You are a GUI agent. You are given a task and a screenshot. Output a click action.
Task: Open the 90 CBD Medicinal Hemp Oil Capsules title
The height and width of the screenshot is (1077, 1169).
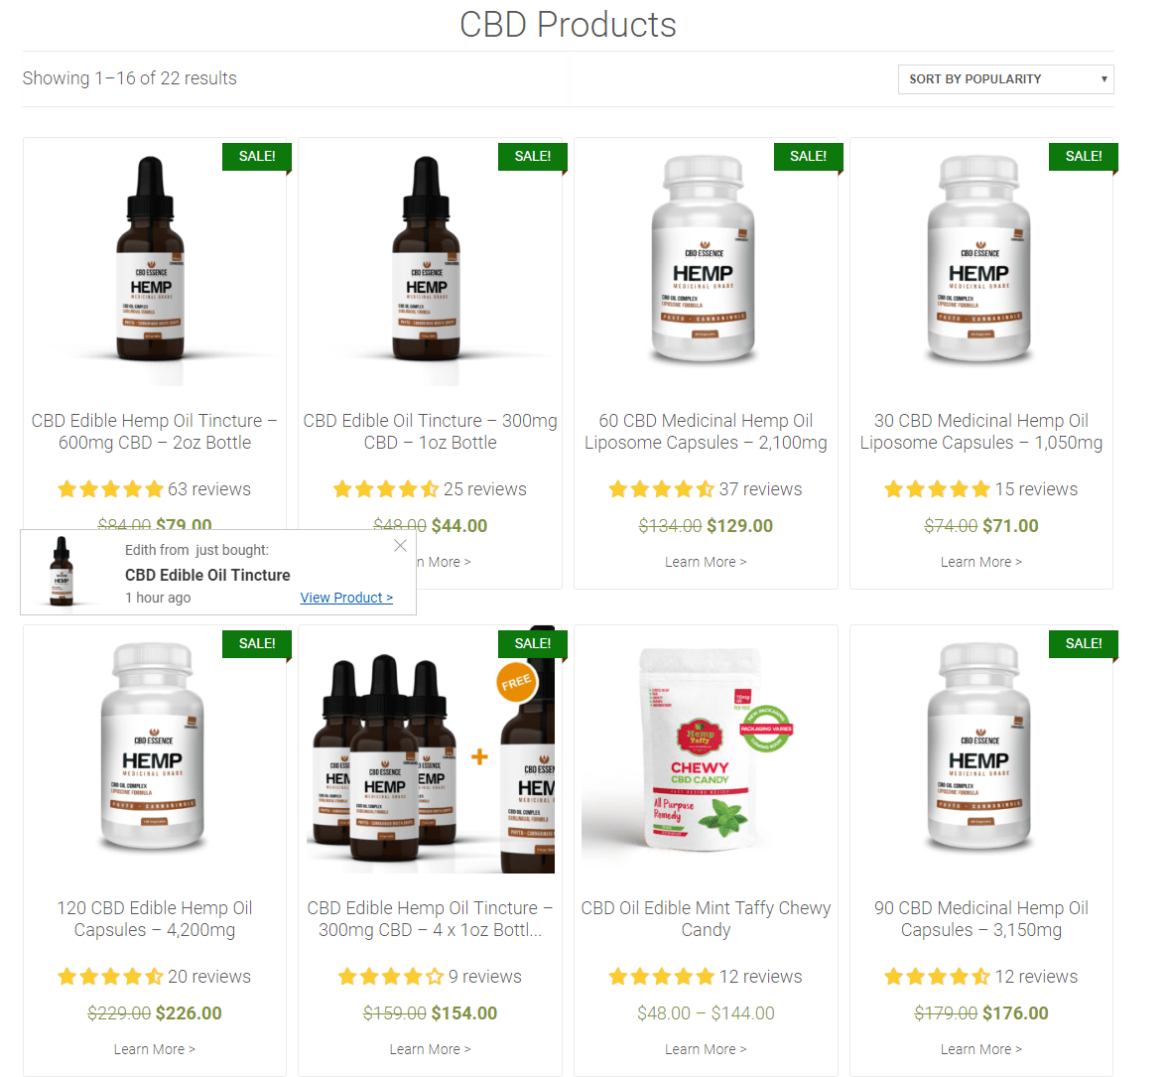(x=981, y=919)
